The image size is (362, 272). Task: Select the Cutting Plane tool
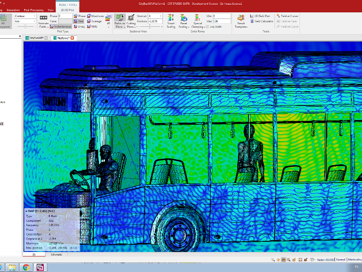pos(131,20)
